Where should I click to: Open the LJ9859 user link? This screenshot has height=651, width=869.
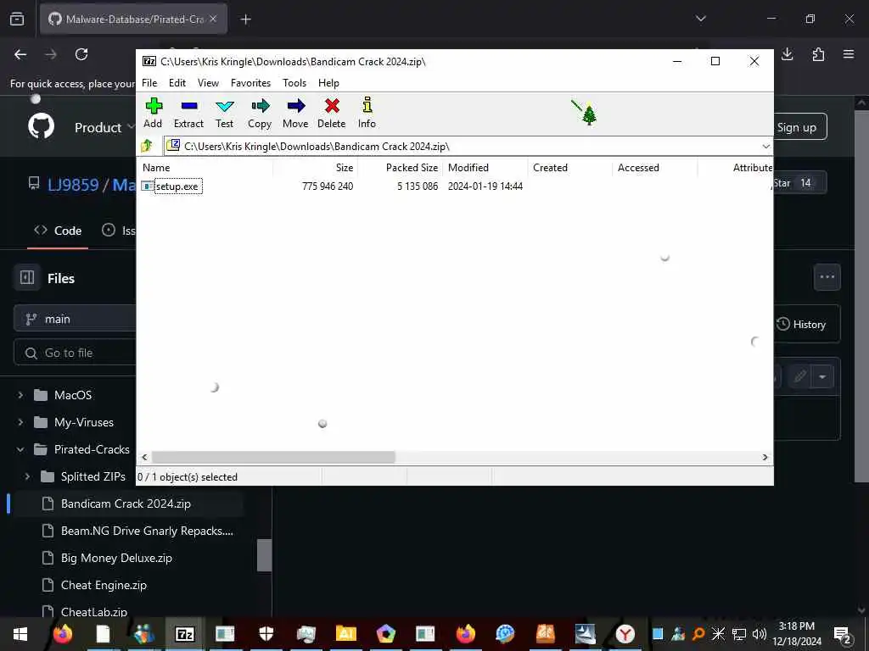[73, 184]
